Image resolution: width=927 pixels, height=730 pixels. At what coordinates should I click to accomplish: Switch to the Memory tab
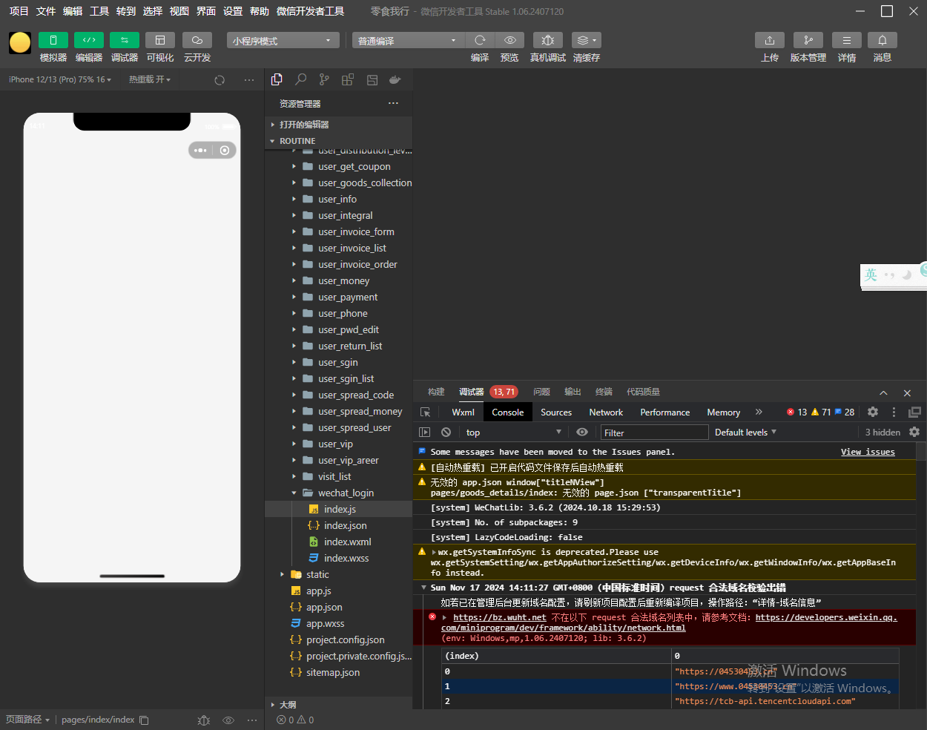724,412
